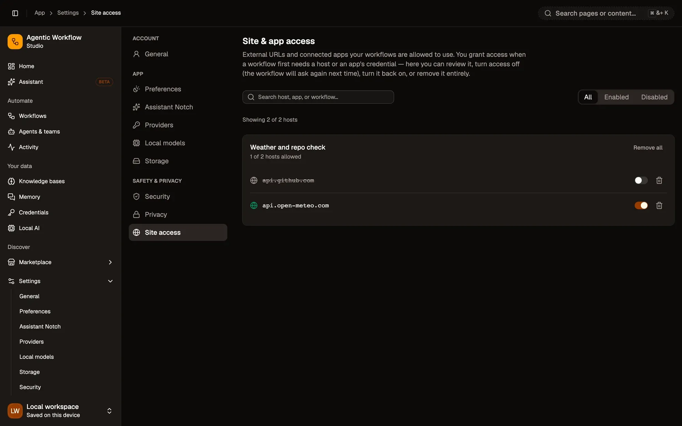Image resolution: width=682 pixels, height=426 pixels.
Task: Click the Agentic Workflow Studio logo
Action: click(x=15, y=42)
